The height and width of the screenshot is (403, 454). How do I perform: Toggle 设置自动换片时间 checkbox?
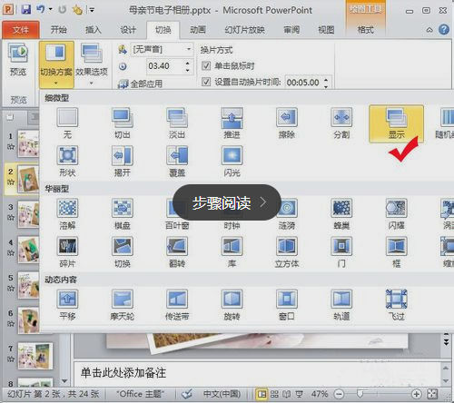pos(206,82)
